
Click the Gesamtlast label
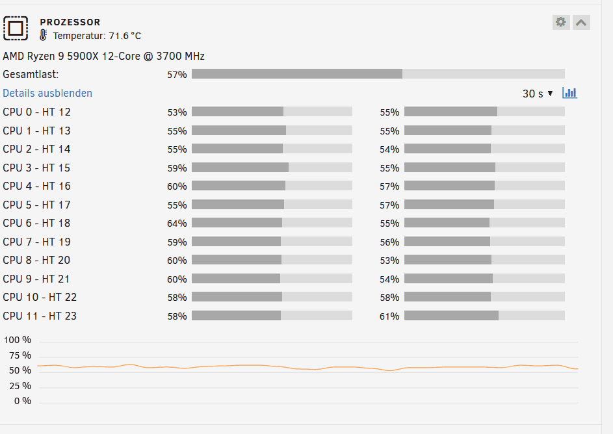coord(31,74)
